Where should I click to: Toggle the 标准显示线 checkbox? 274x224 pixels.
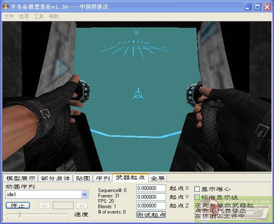tap(197, 197)
